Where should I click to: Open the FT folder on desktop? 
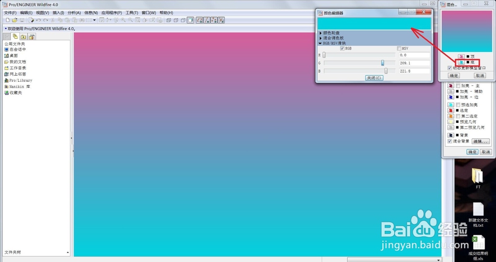pyautogui.click(x=478, y=178)
